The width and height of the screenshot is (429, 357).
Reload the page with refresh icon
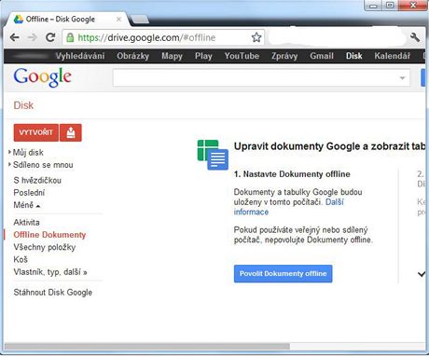[50, 37]
